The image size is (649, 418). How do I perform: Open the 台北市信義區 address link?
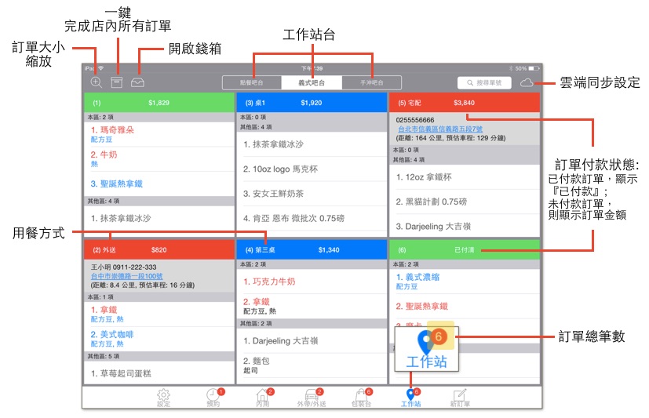pyautogui.click(x=440, y=129)
